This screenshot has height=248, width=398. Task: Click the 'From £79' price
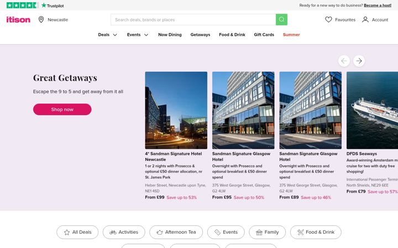coord(356,192)
